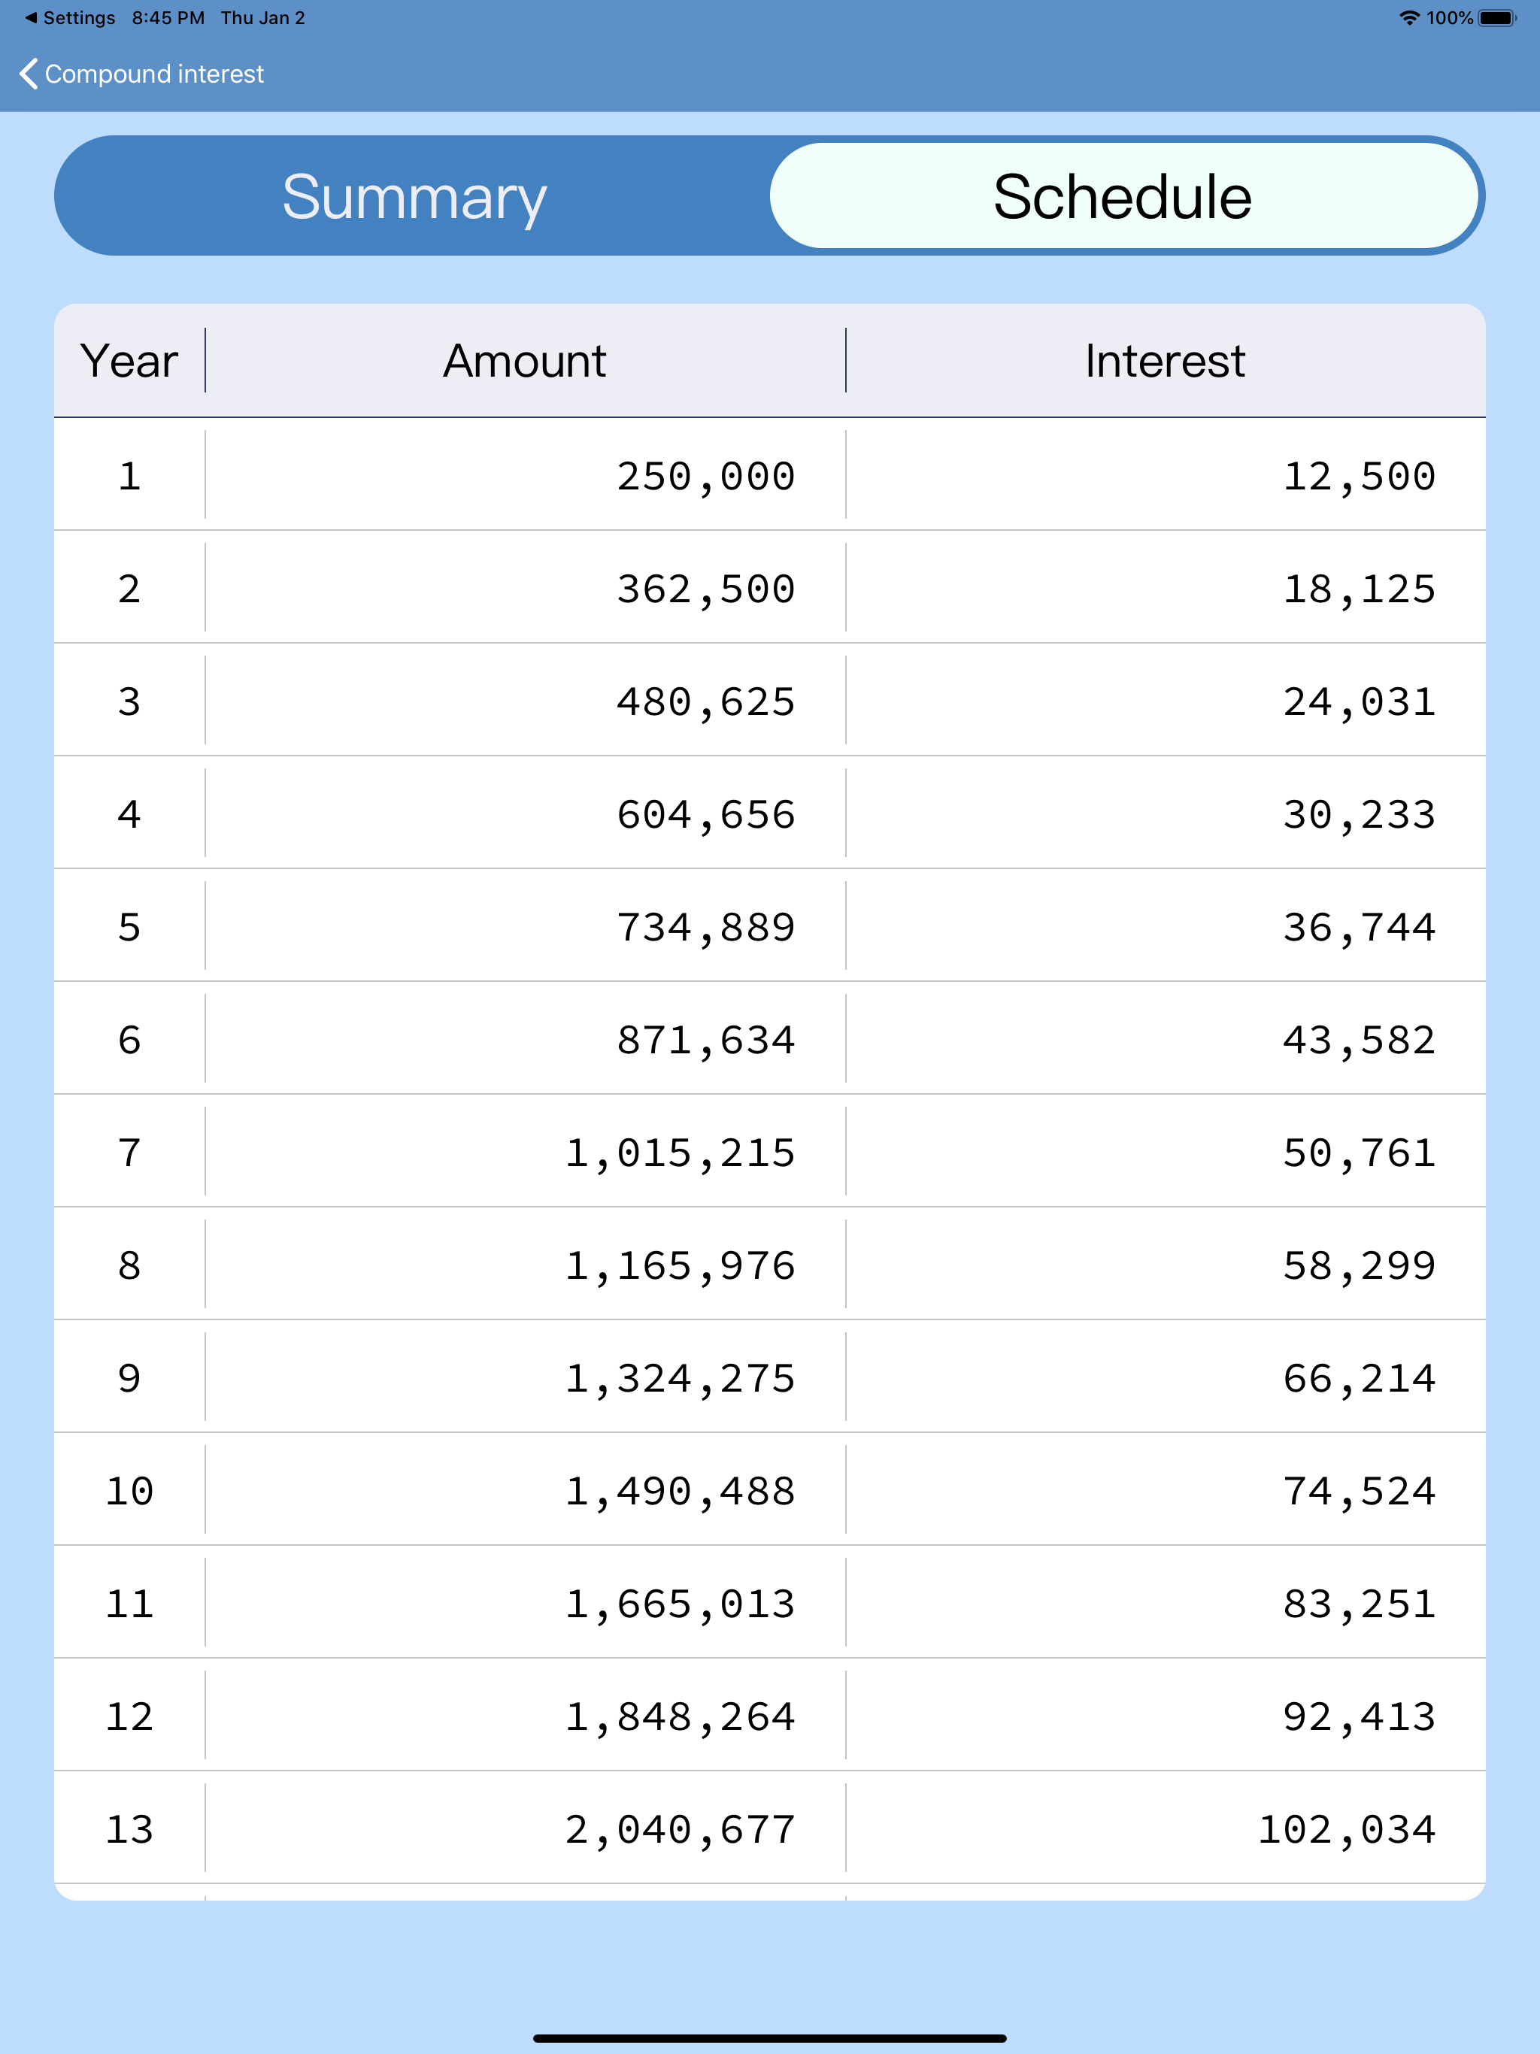Image resolution: width=1540 pixels, height=2054 pixels.
Task: Tap amount 1,015,215 in year 7
Action: (680, 1153)
